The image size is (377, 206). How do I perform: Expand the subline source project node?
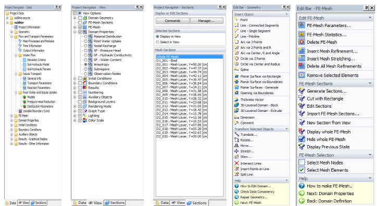coord(7,18)
